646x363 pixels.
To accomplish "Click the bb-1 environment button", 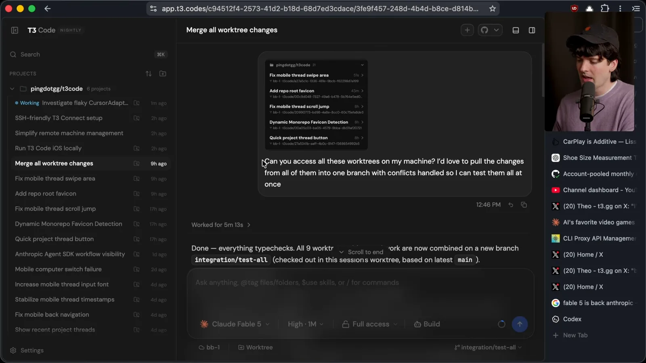I will (209, 347).
